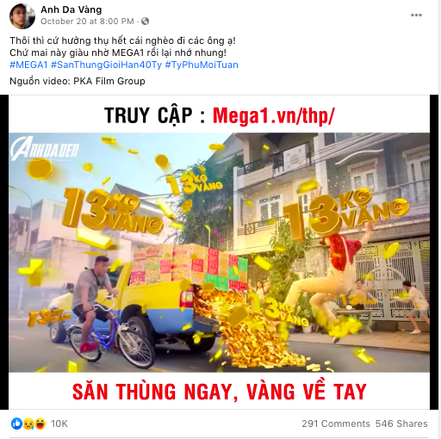Click the blue Like reaction icon

[17, 424]
